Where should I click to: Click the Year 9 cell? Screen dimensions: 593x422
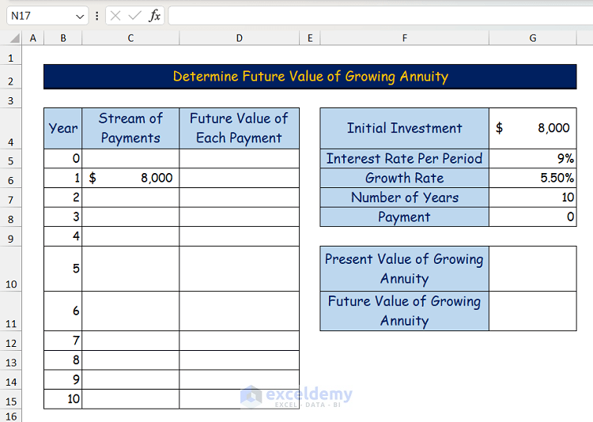tap(62, 379)
